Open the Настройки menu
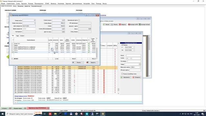206x116 pixels. click(87, 4)
